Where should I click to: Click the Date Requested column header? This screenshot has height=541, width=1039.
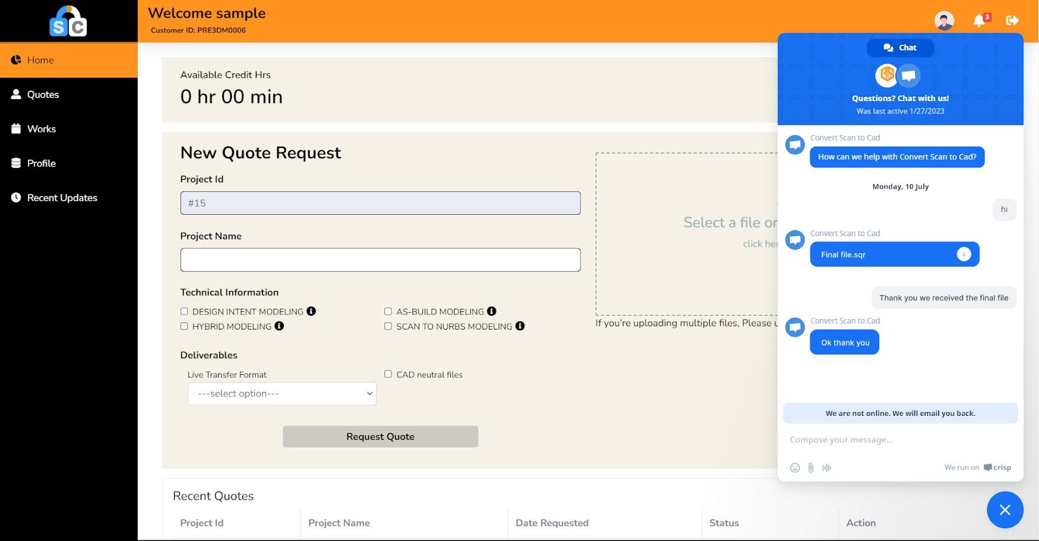[552, 523]
